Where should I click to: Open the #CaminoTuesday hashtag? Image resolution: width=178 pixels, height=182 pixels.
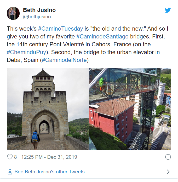pyautogui.click(x=61, y=29)
